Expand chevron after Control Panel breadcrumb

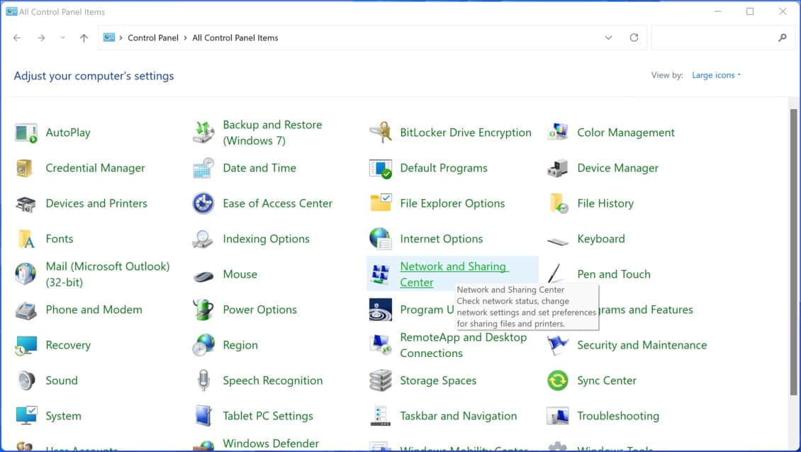coord(186,38)
